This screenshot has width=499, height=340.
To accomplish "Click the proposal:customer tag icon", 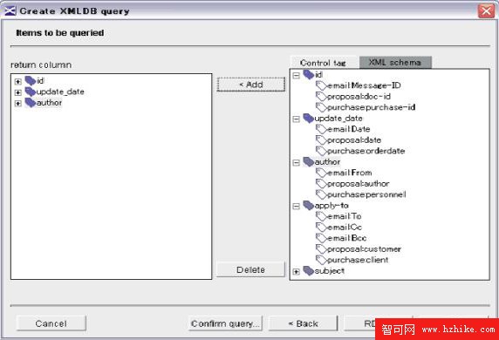I will (x=321, y=249).
